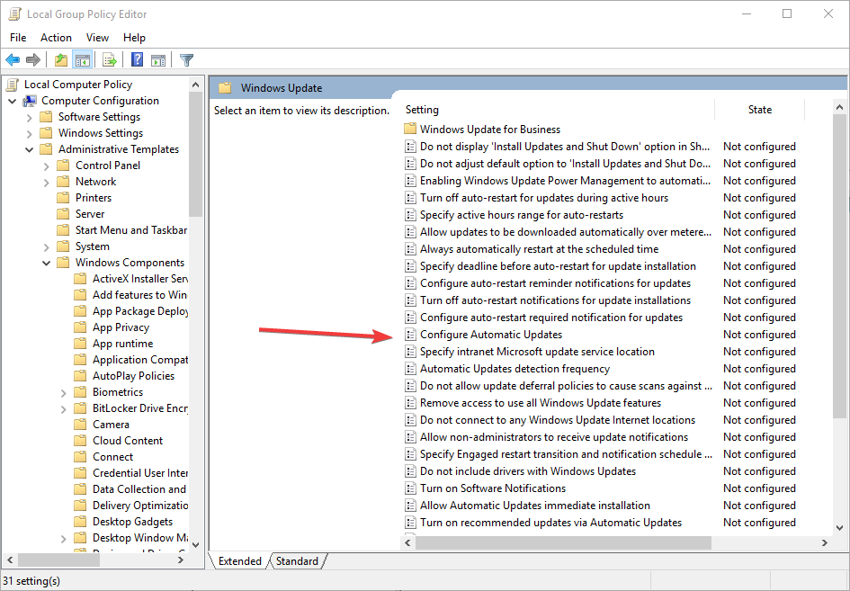Switch to the Extended tab
The width and height of the screenshot is (850, 591).
pyautogui.click(x=239, y=561)
